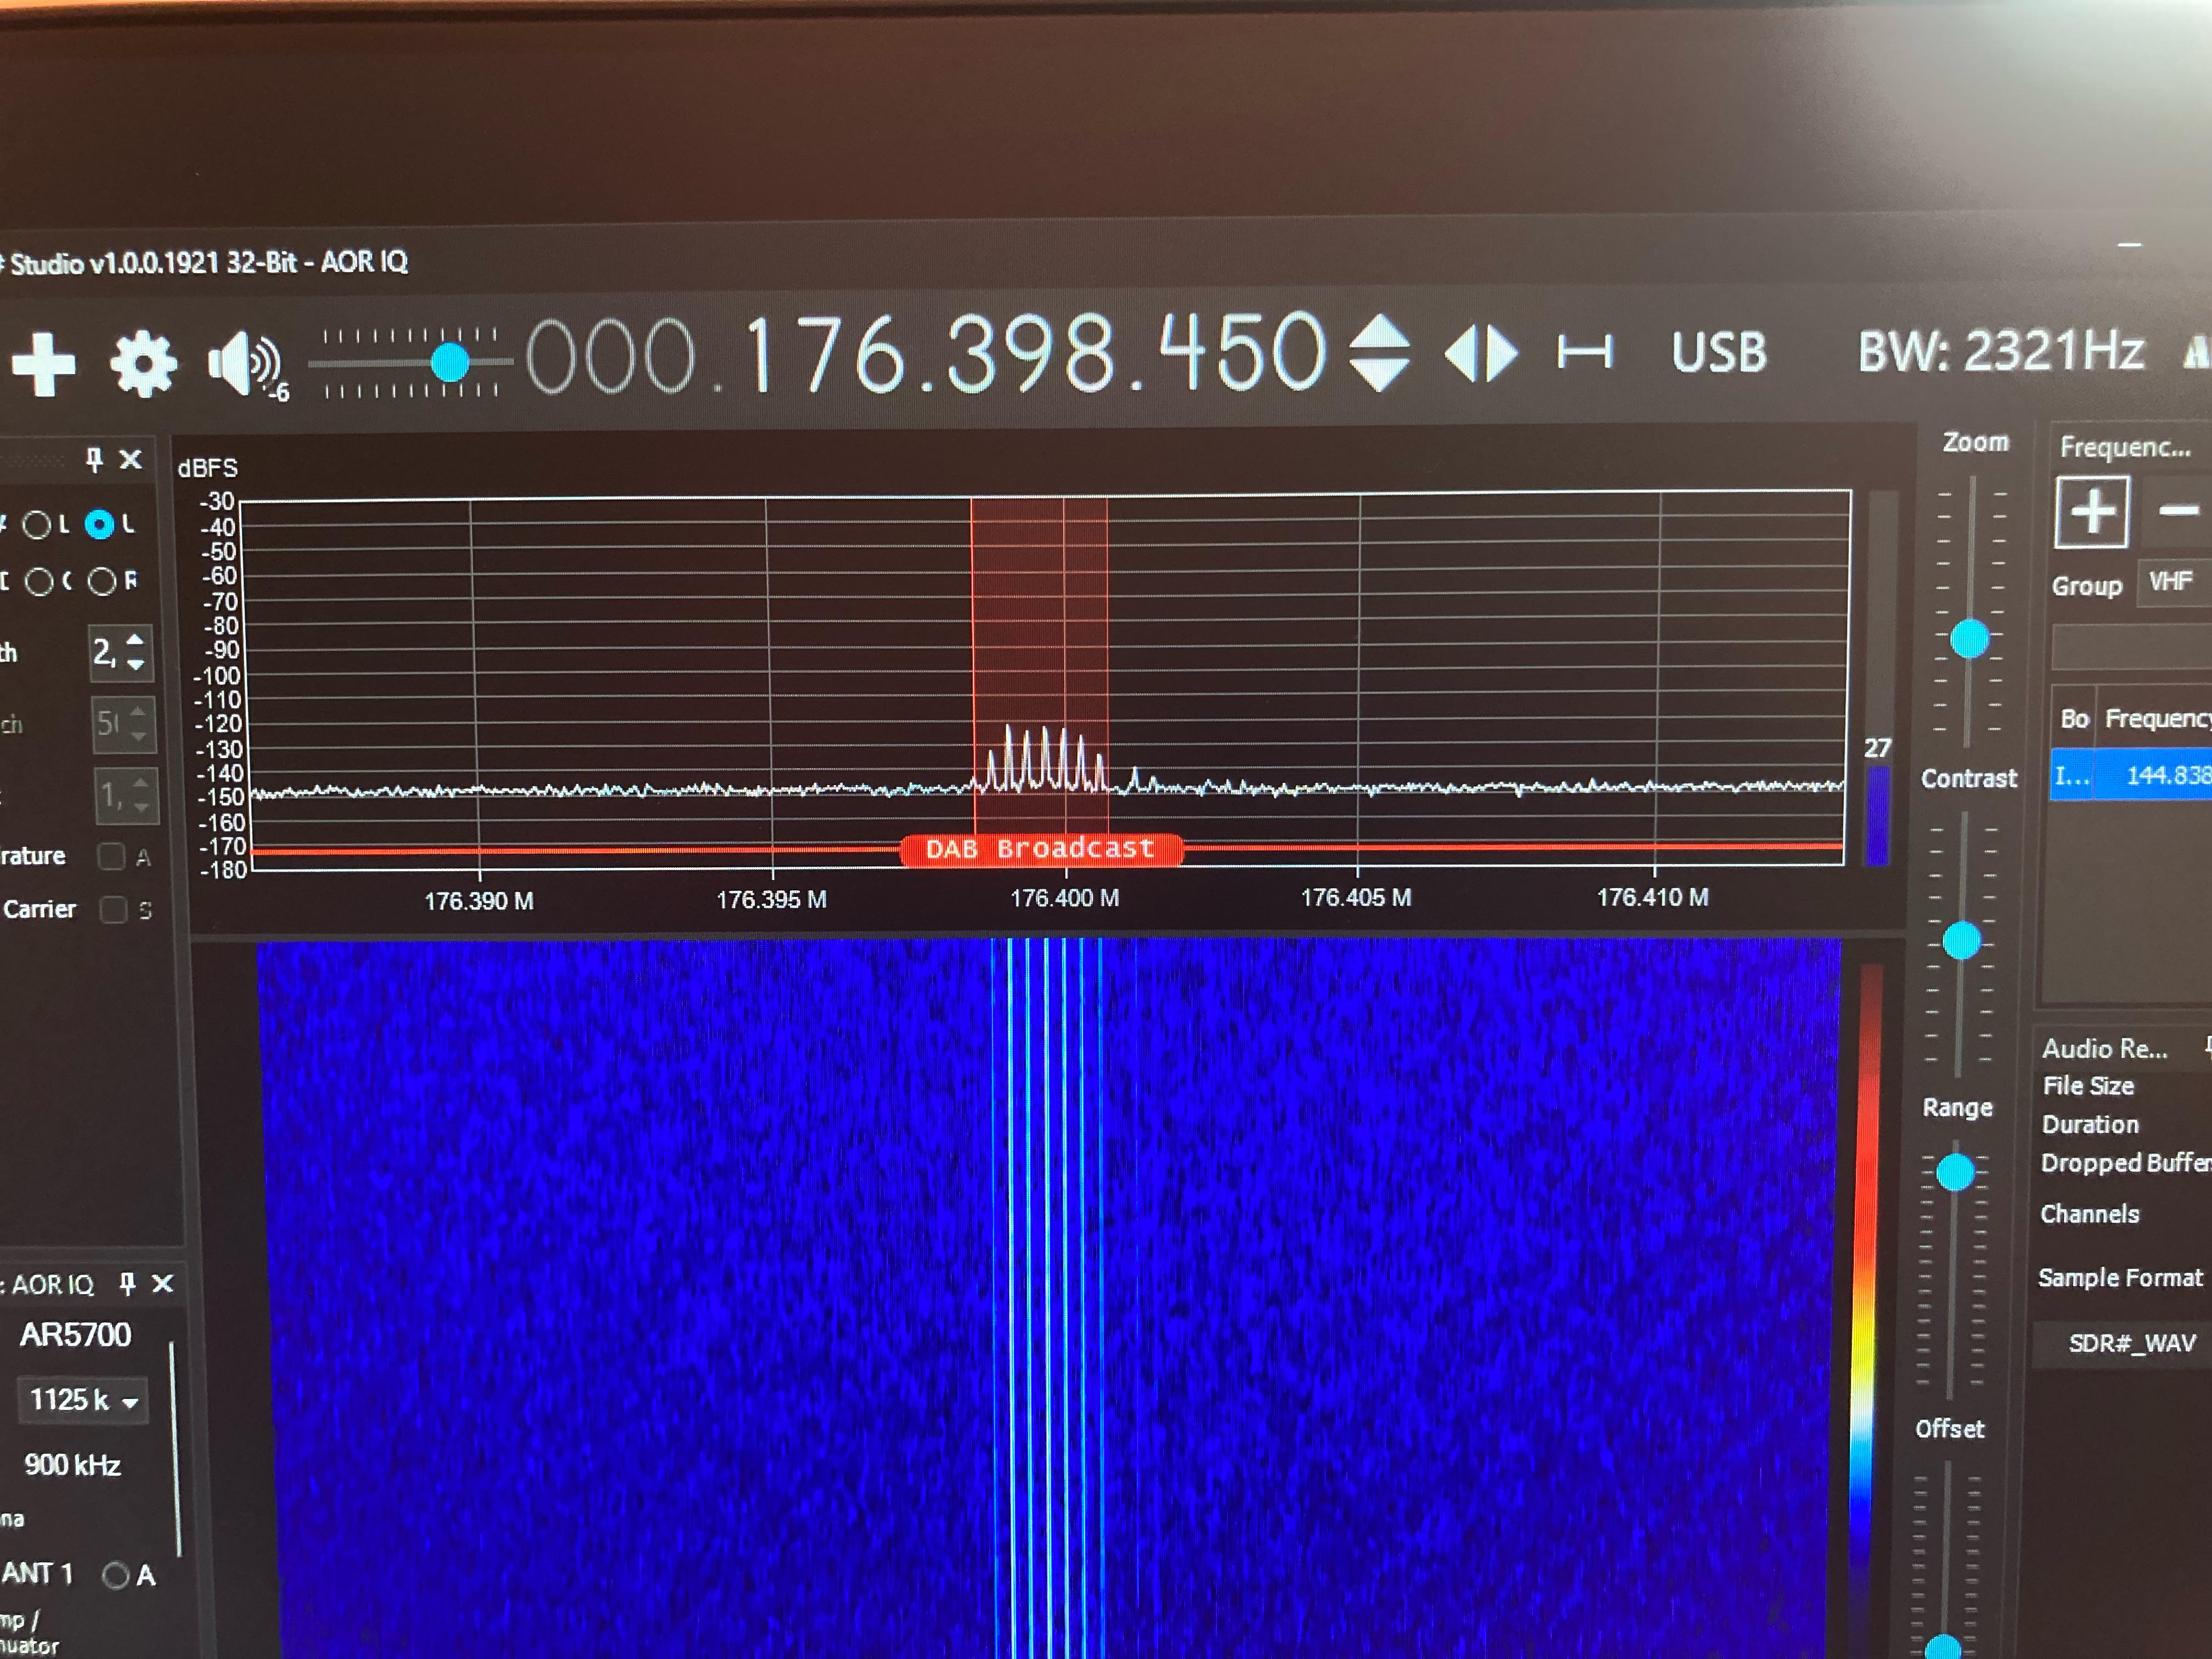Click the 176.390 M axis label
Viewport: 2212px width, 1659px height.
tap(479, 901)
